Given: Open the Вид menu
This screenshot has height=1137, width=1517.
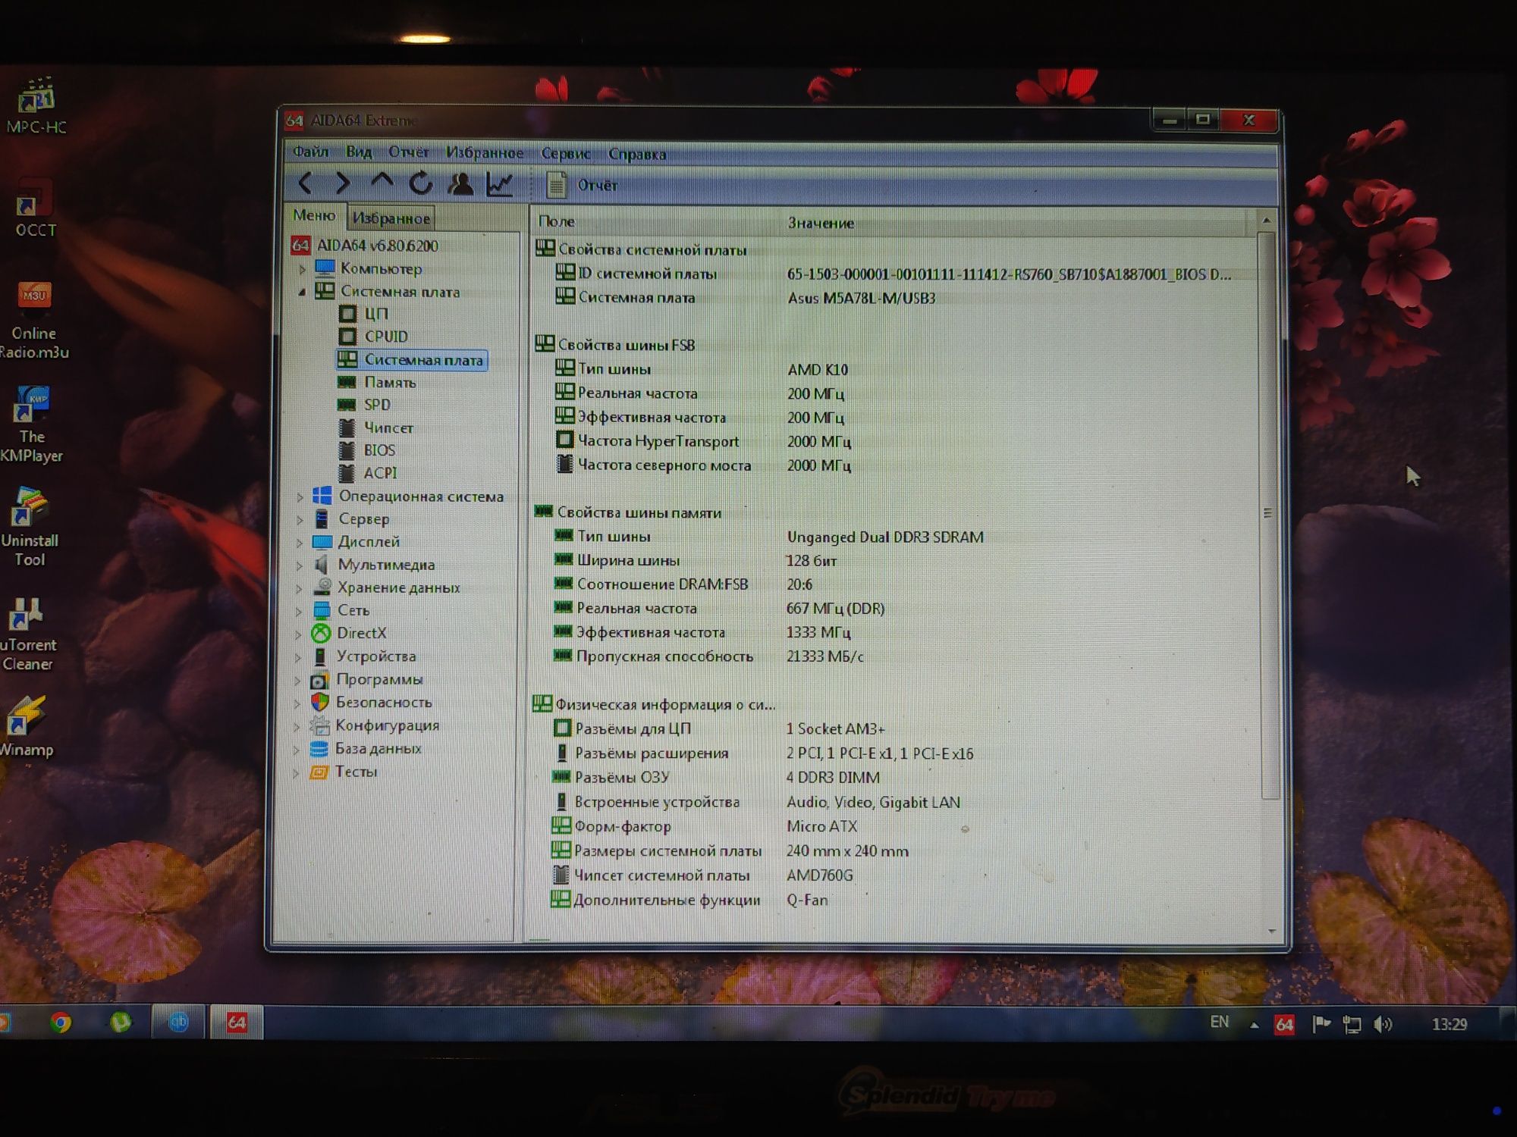Looking at the screenshot, I should point(359,152).
